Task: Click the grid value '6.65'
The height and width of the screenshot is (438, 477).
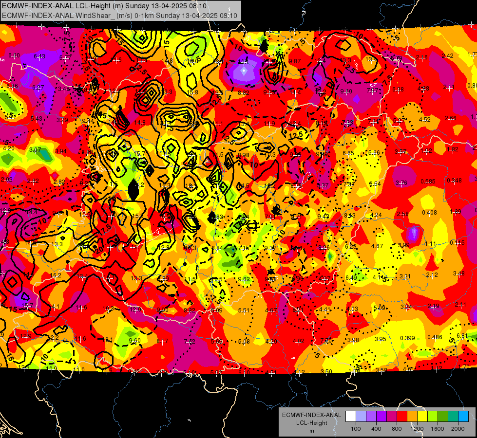Action: (348, 153)
